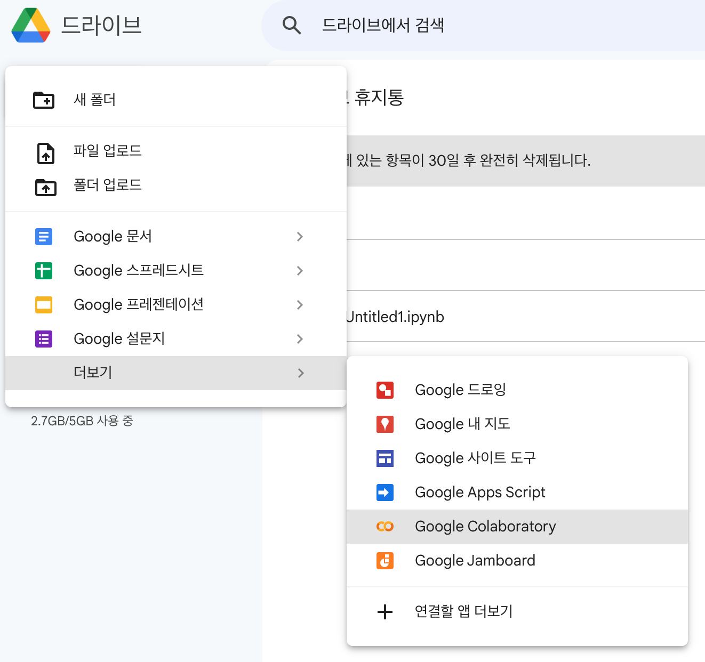
Task: Select Google Colaboratory option
Action: coord(517,526)
